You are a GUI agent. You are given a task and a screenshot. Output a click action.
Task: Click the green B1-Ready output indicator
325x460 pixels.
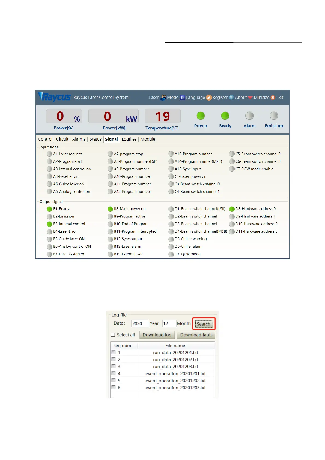(49, 209)
